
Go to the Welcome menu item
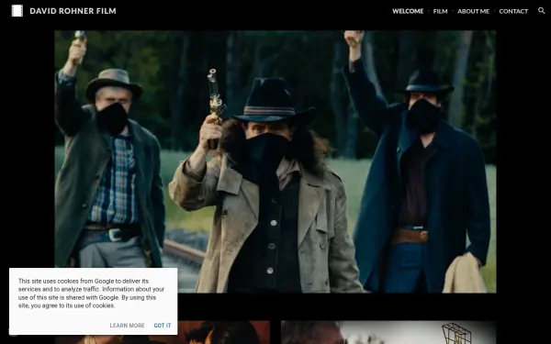(x=408, y=11)
